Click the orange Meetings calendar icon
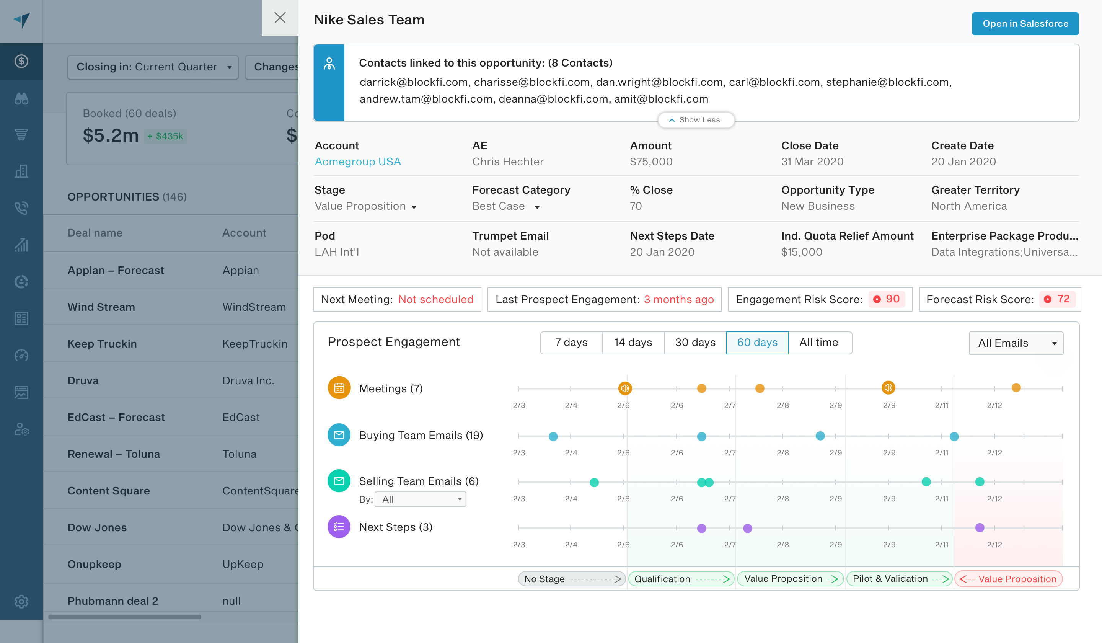The image size is (1102, 643). [339, 388]
